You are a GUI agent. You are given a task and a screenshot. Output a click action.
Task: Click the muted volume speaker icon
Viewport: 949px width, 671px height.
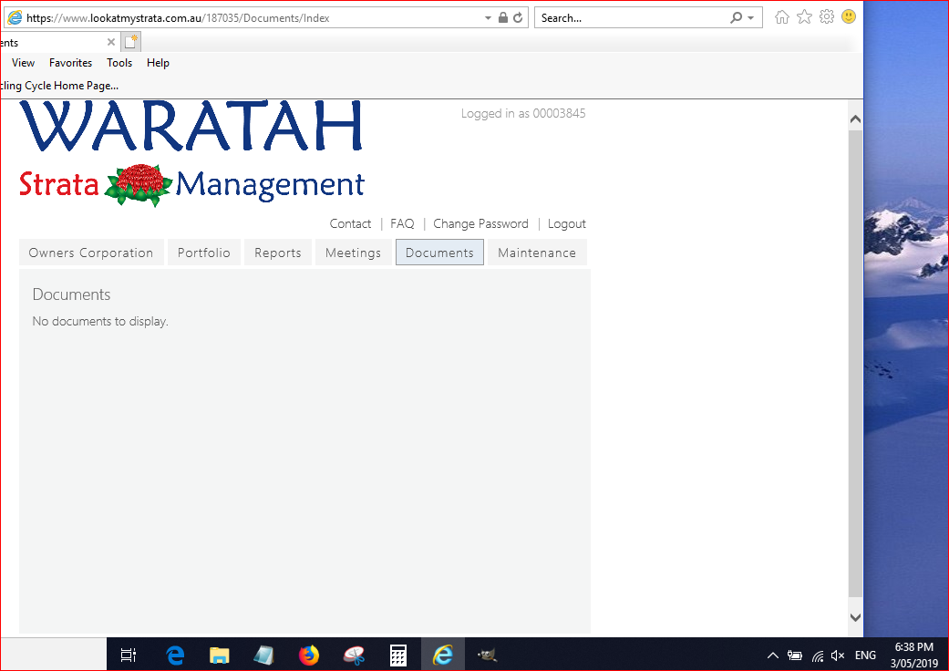coord(838,656)
